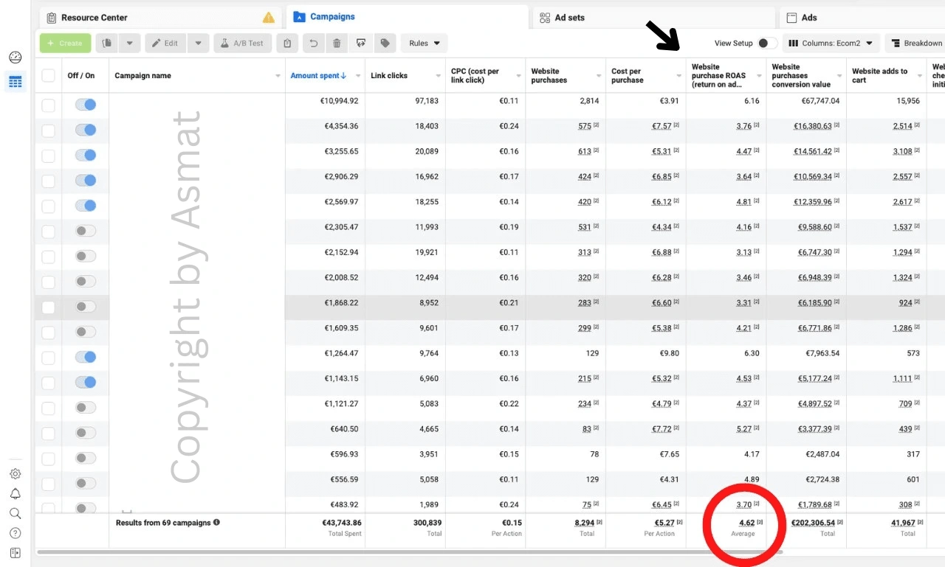Click the Off / On column header
This screenshot has width=945, height=567.
[x=81, y=76]
